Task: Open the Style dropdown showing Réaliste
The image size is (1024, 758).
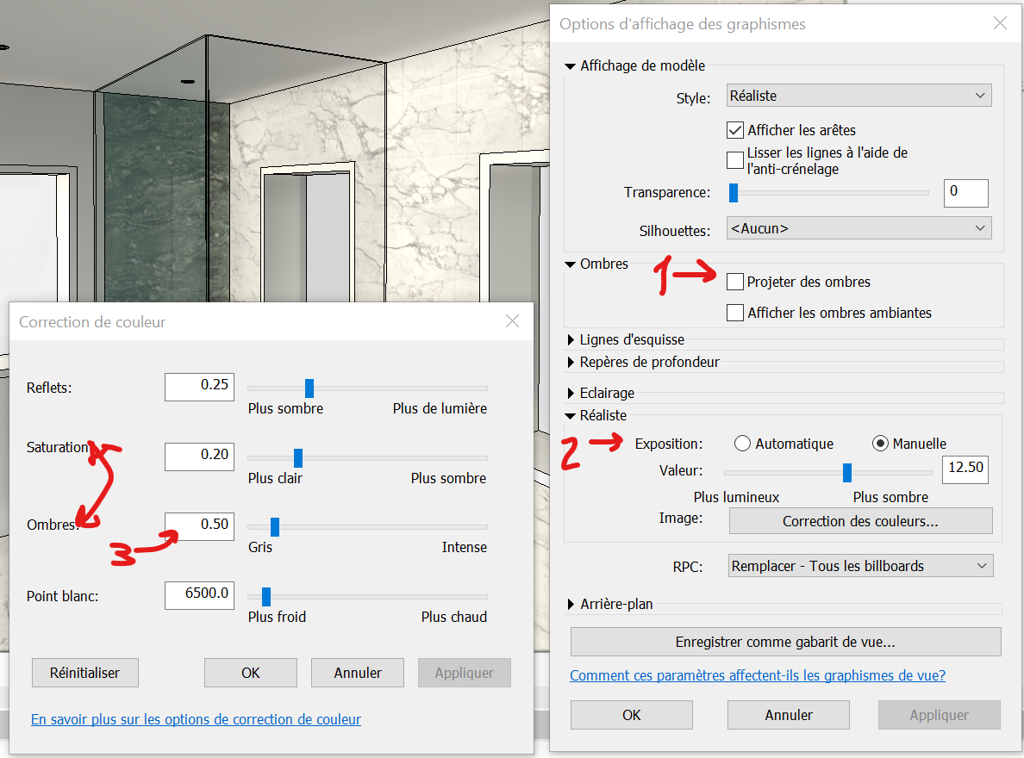Action: (x=859, y=96)
